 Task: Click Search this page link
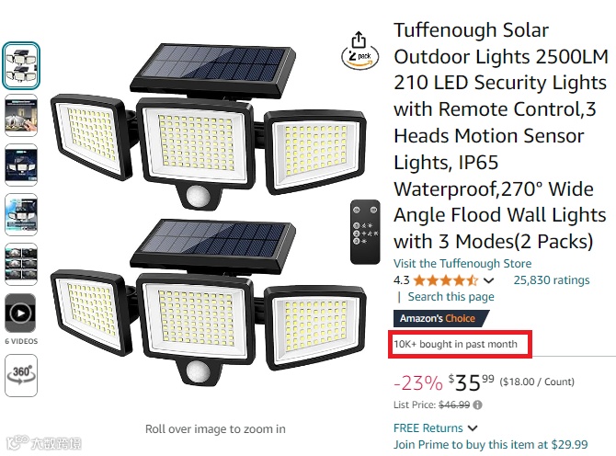point(451,297)
